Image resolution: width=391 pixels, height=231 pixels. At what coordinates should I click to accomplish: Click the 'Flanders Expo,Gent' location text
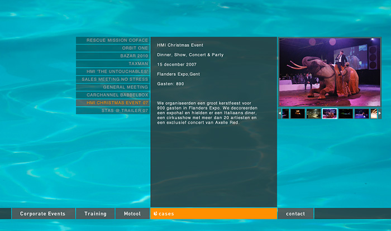click(x=178, y=74)
